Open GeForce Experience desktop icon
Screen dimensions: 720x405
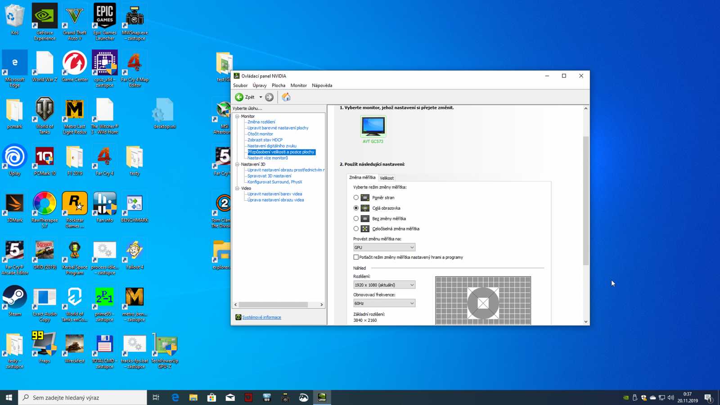coord(45,22)
